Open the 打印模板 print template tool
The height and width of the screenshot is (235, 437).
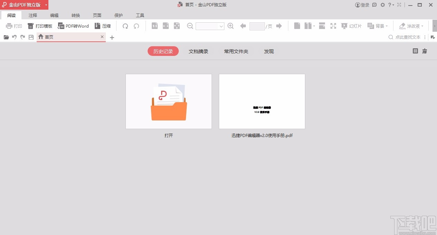point(40,26)
